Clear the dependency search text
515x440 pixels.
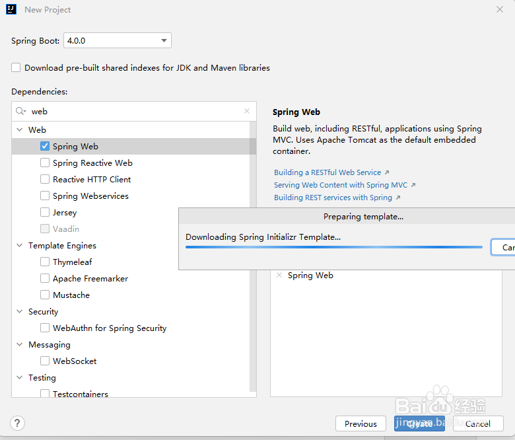point(247,112)
